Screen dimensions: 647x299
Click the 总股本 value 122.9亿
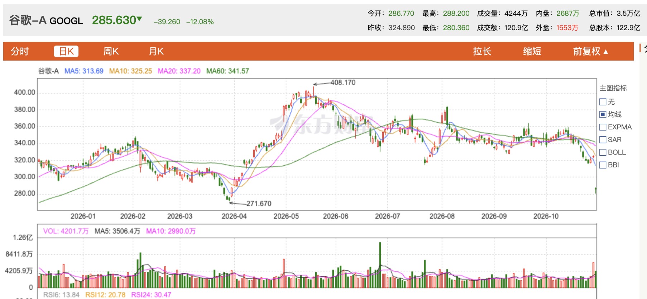pos(628,28)
